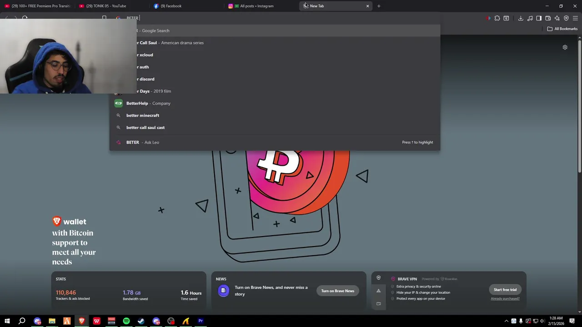The image size is (582, 327).
Task: Choose 'BETER - Ask Leo' suggestion
Action: point(275,142)
